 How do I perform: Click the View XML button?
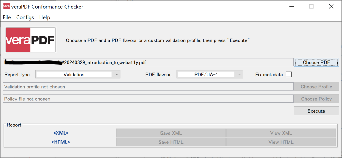pyautogui.click(x=281, y=133)
